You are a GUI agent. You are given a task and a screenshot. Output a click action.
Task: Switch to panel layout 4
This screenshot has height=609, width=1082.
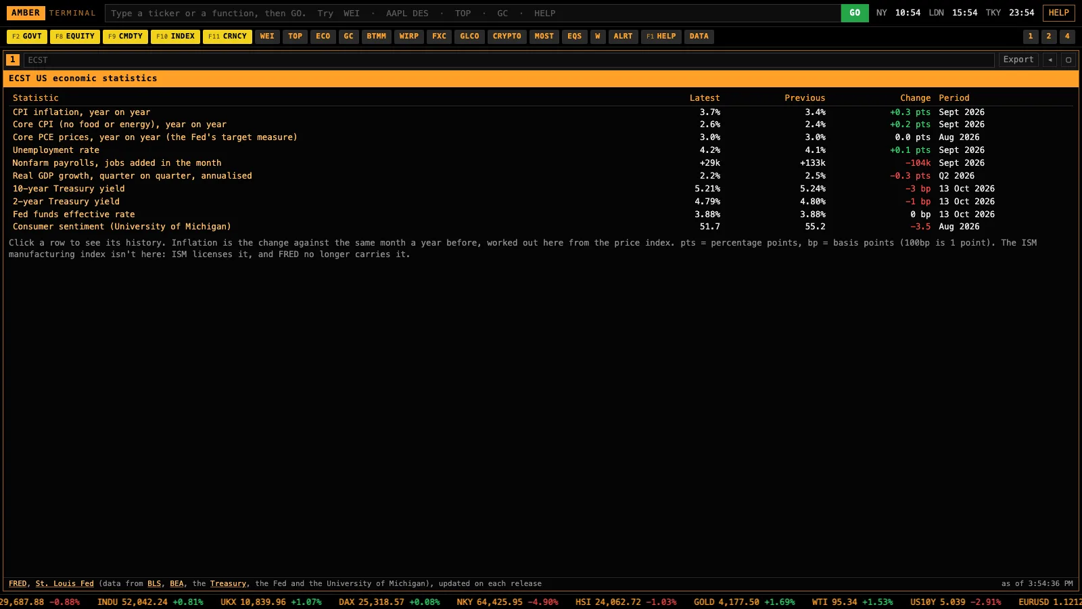tap(1067, 37)
